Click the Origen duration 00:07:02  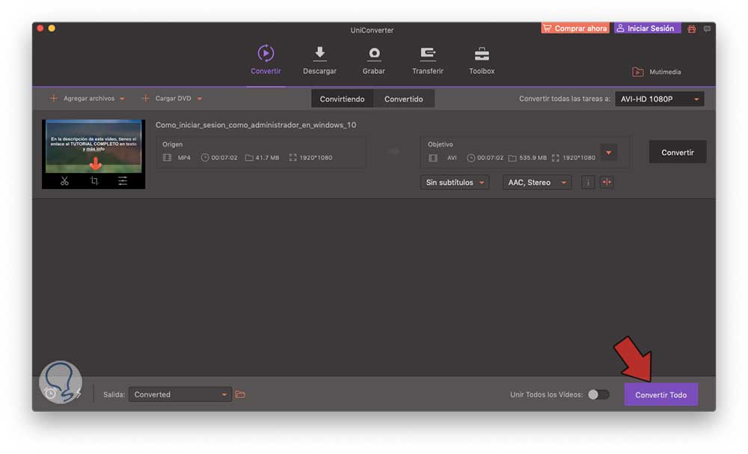click(x=224, y=157)
